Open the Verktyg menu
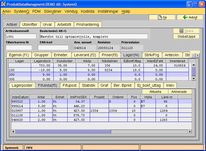206x151 pixels. (71, 11)
